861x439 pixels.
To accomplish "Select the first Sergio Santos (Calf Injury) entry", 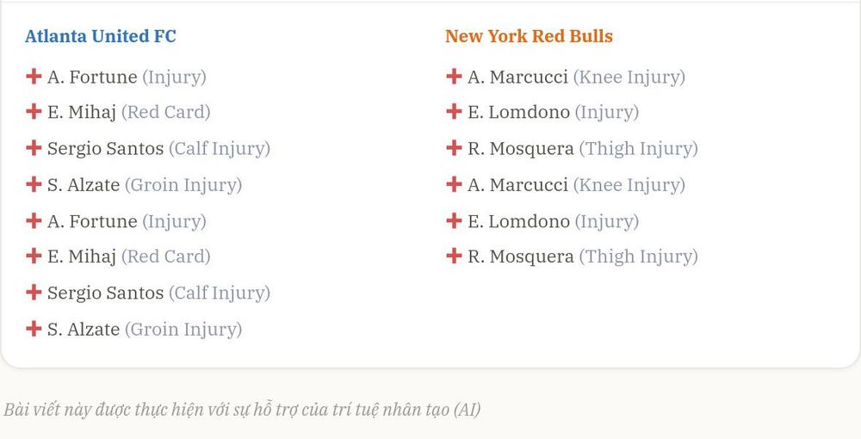I will click(x=148, y=148).
